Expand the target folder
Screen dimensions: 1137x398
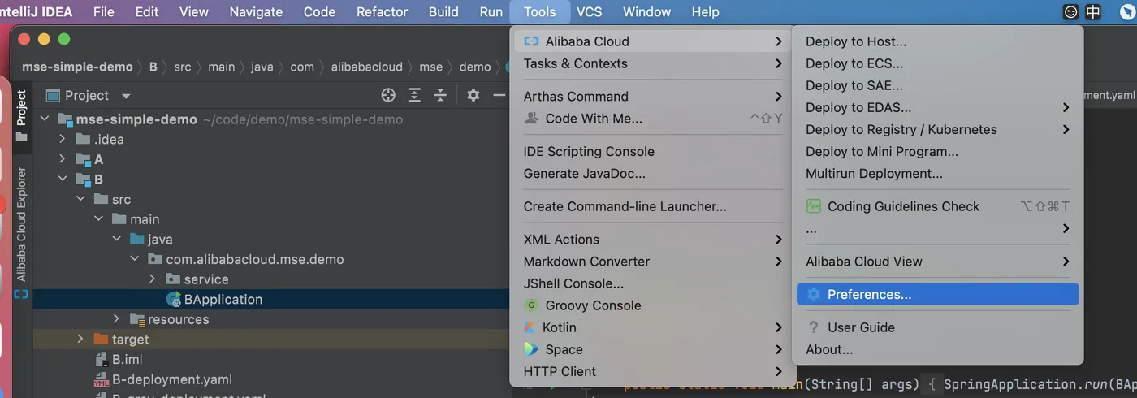coord(80,339)
